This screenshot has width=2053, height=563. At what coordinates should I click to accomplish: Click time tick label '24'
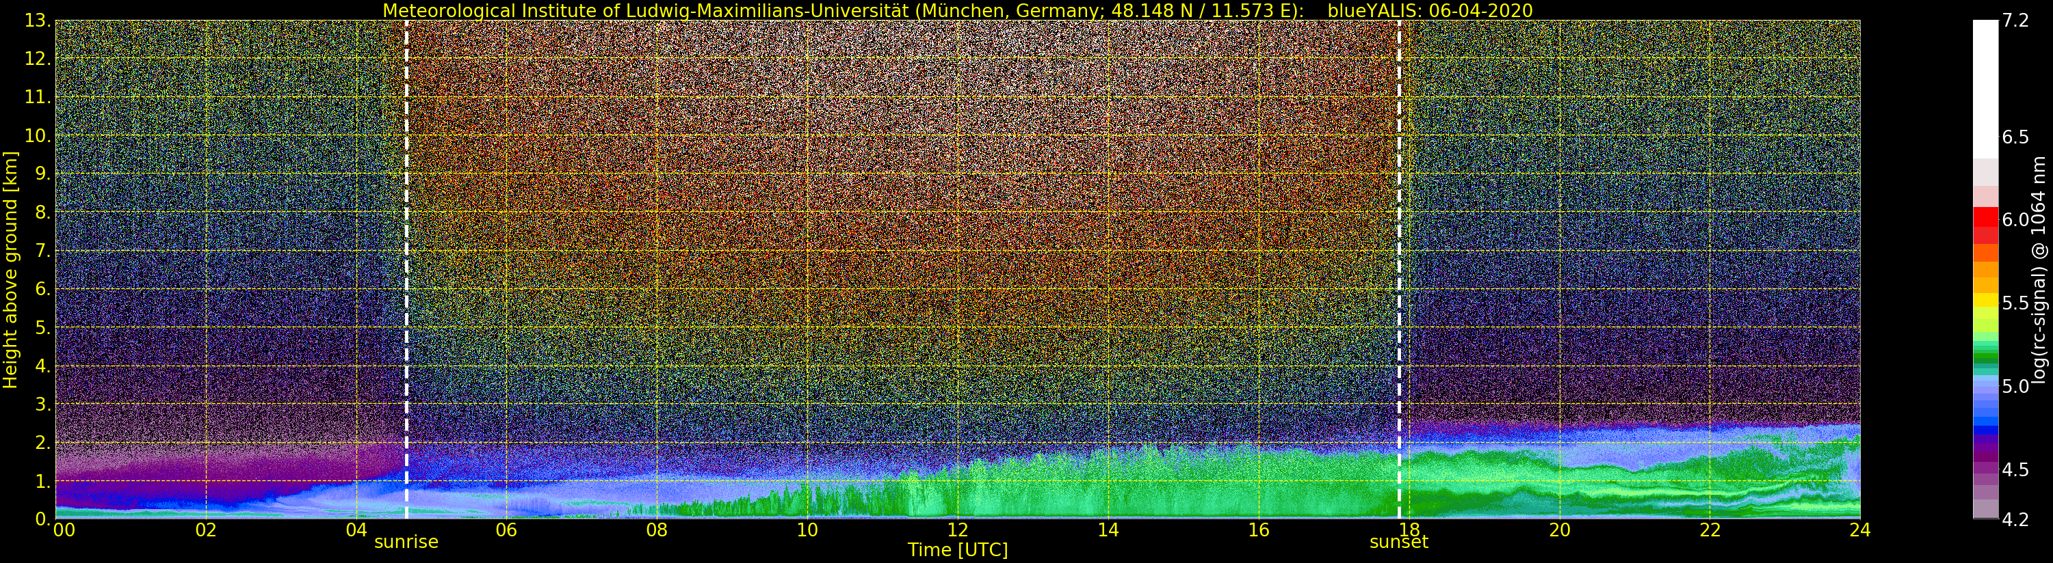1860,530
